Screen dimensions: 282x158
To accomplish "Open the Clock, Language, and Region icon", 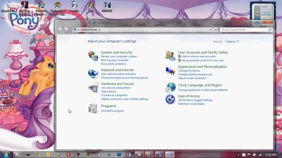I will click(171, 87).
